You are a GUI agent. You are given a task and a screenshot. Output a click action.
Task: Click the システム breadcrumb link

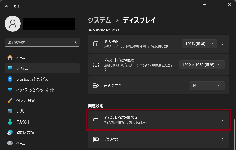[99, 20]
